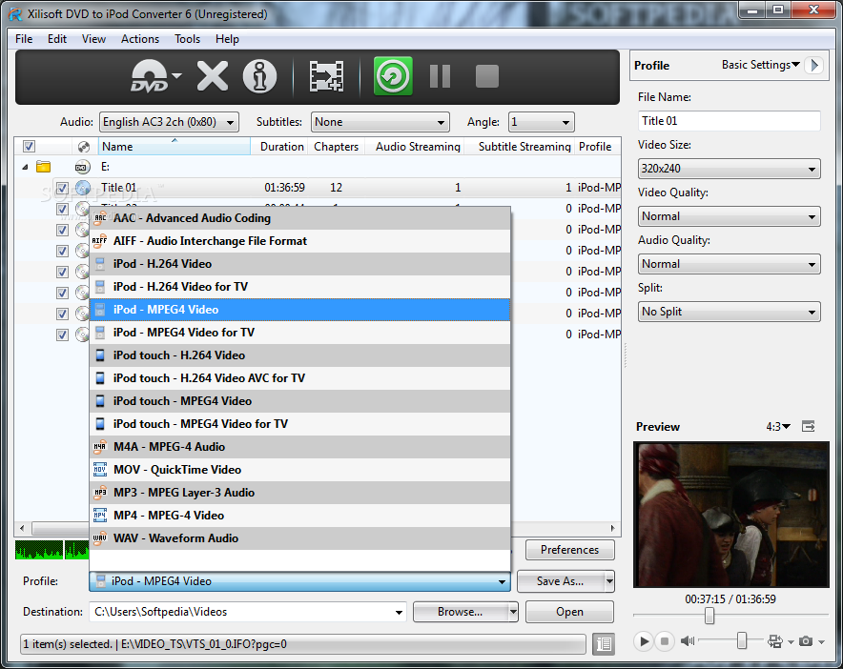This screenshot has height=669, width=843.
Task: Open the Info toolbar icon
Action: coord(259,76)
